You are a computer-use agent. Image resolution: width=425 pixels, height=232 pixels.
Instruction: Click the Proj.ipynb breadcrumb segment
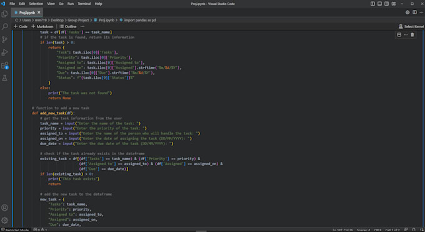click(104, 20)
